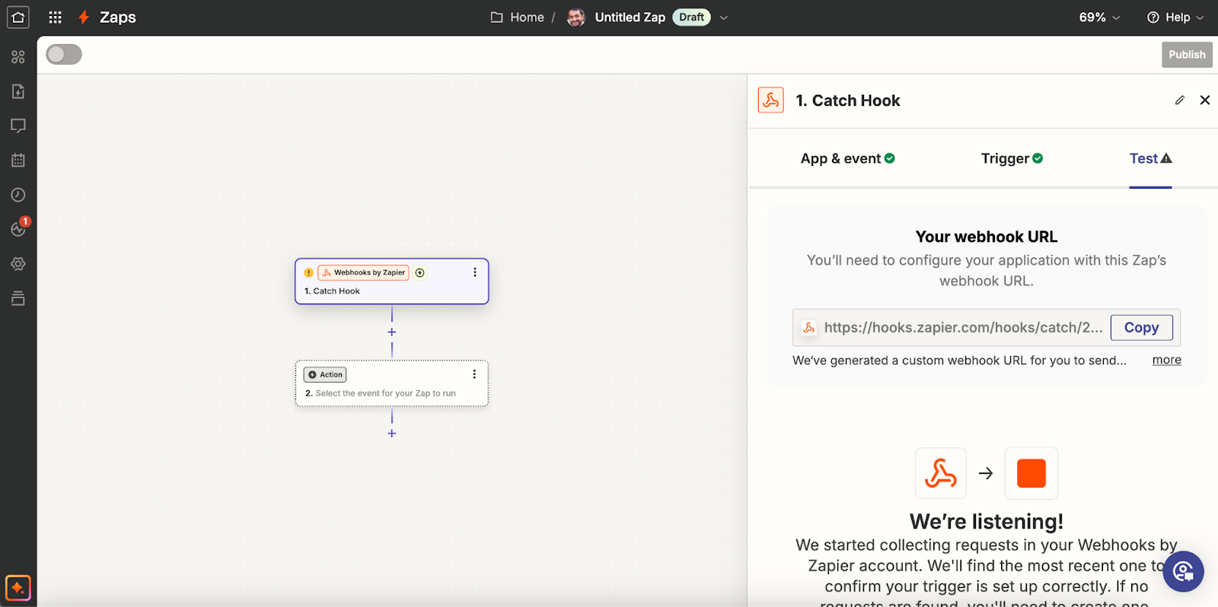Open the Catch Hook step options menu

pos(475,272)
